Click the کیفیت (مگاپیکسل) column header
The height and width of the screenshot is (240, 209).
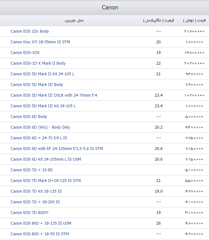click(x=158, y=20)
